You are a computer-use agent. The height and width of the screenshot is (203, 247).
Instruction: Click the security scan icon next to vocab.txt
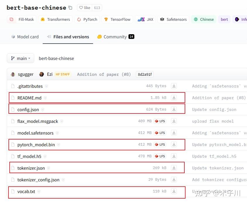click(x=39, y=192)
